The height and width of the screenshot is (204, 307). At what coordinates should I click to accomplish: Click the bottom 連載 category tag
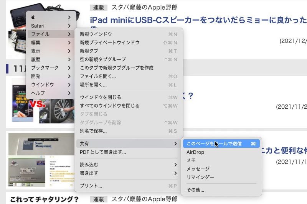tap(99, 199)
